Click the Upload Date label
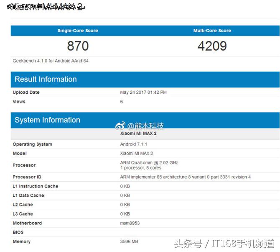This screenshot has width=280, height=252. tap(26, 92)
